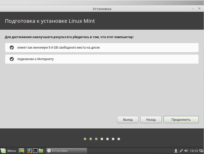Close the Установка installer window

point(199,9)
